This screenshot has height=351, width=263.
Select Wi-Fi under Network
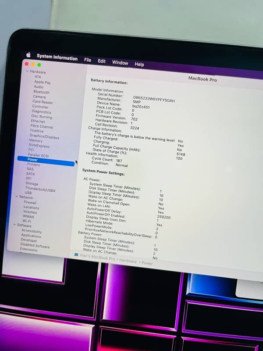(x=27, y=221)
